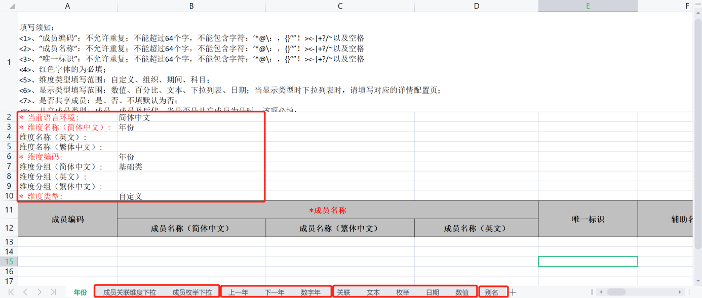The image size is (702, 298).
Task: Select row 11 header
Action: tap(9, 209)
